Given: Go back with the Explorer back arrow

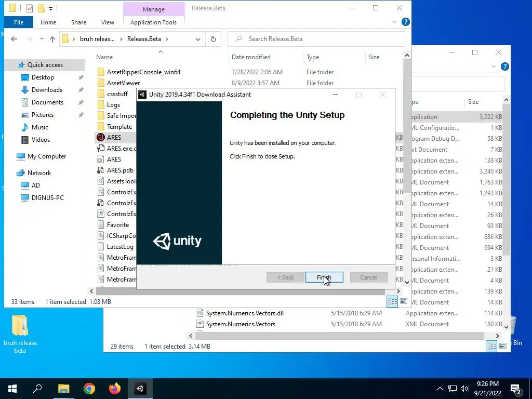Looking at the screenshot, I should tap(14, 39).
